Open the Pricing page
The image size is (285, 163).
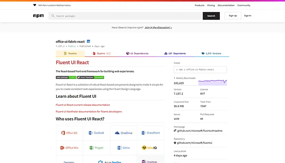pos(211,5)
